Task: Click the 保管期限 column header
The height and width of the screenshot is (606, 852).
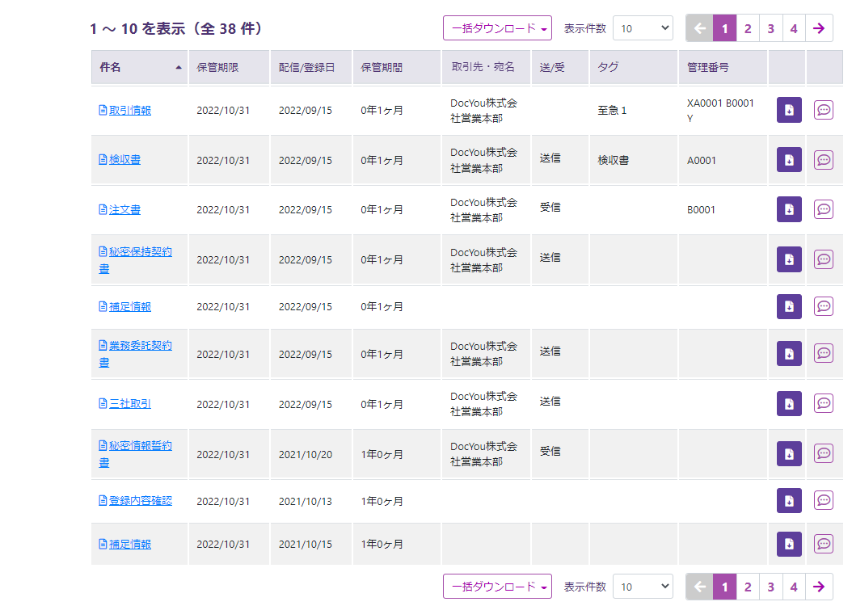Action: point(218,67)
